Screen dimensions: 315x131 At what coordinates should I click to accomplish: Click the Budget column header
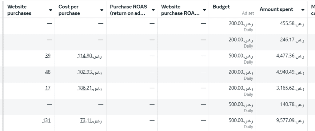coord(221,7)
